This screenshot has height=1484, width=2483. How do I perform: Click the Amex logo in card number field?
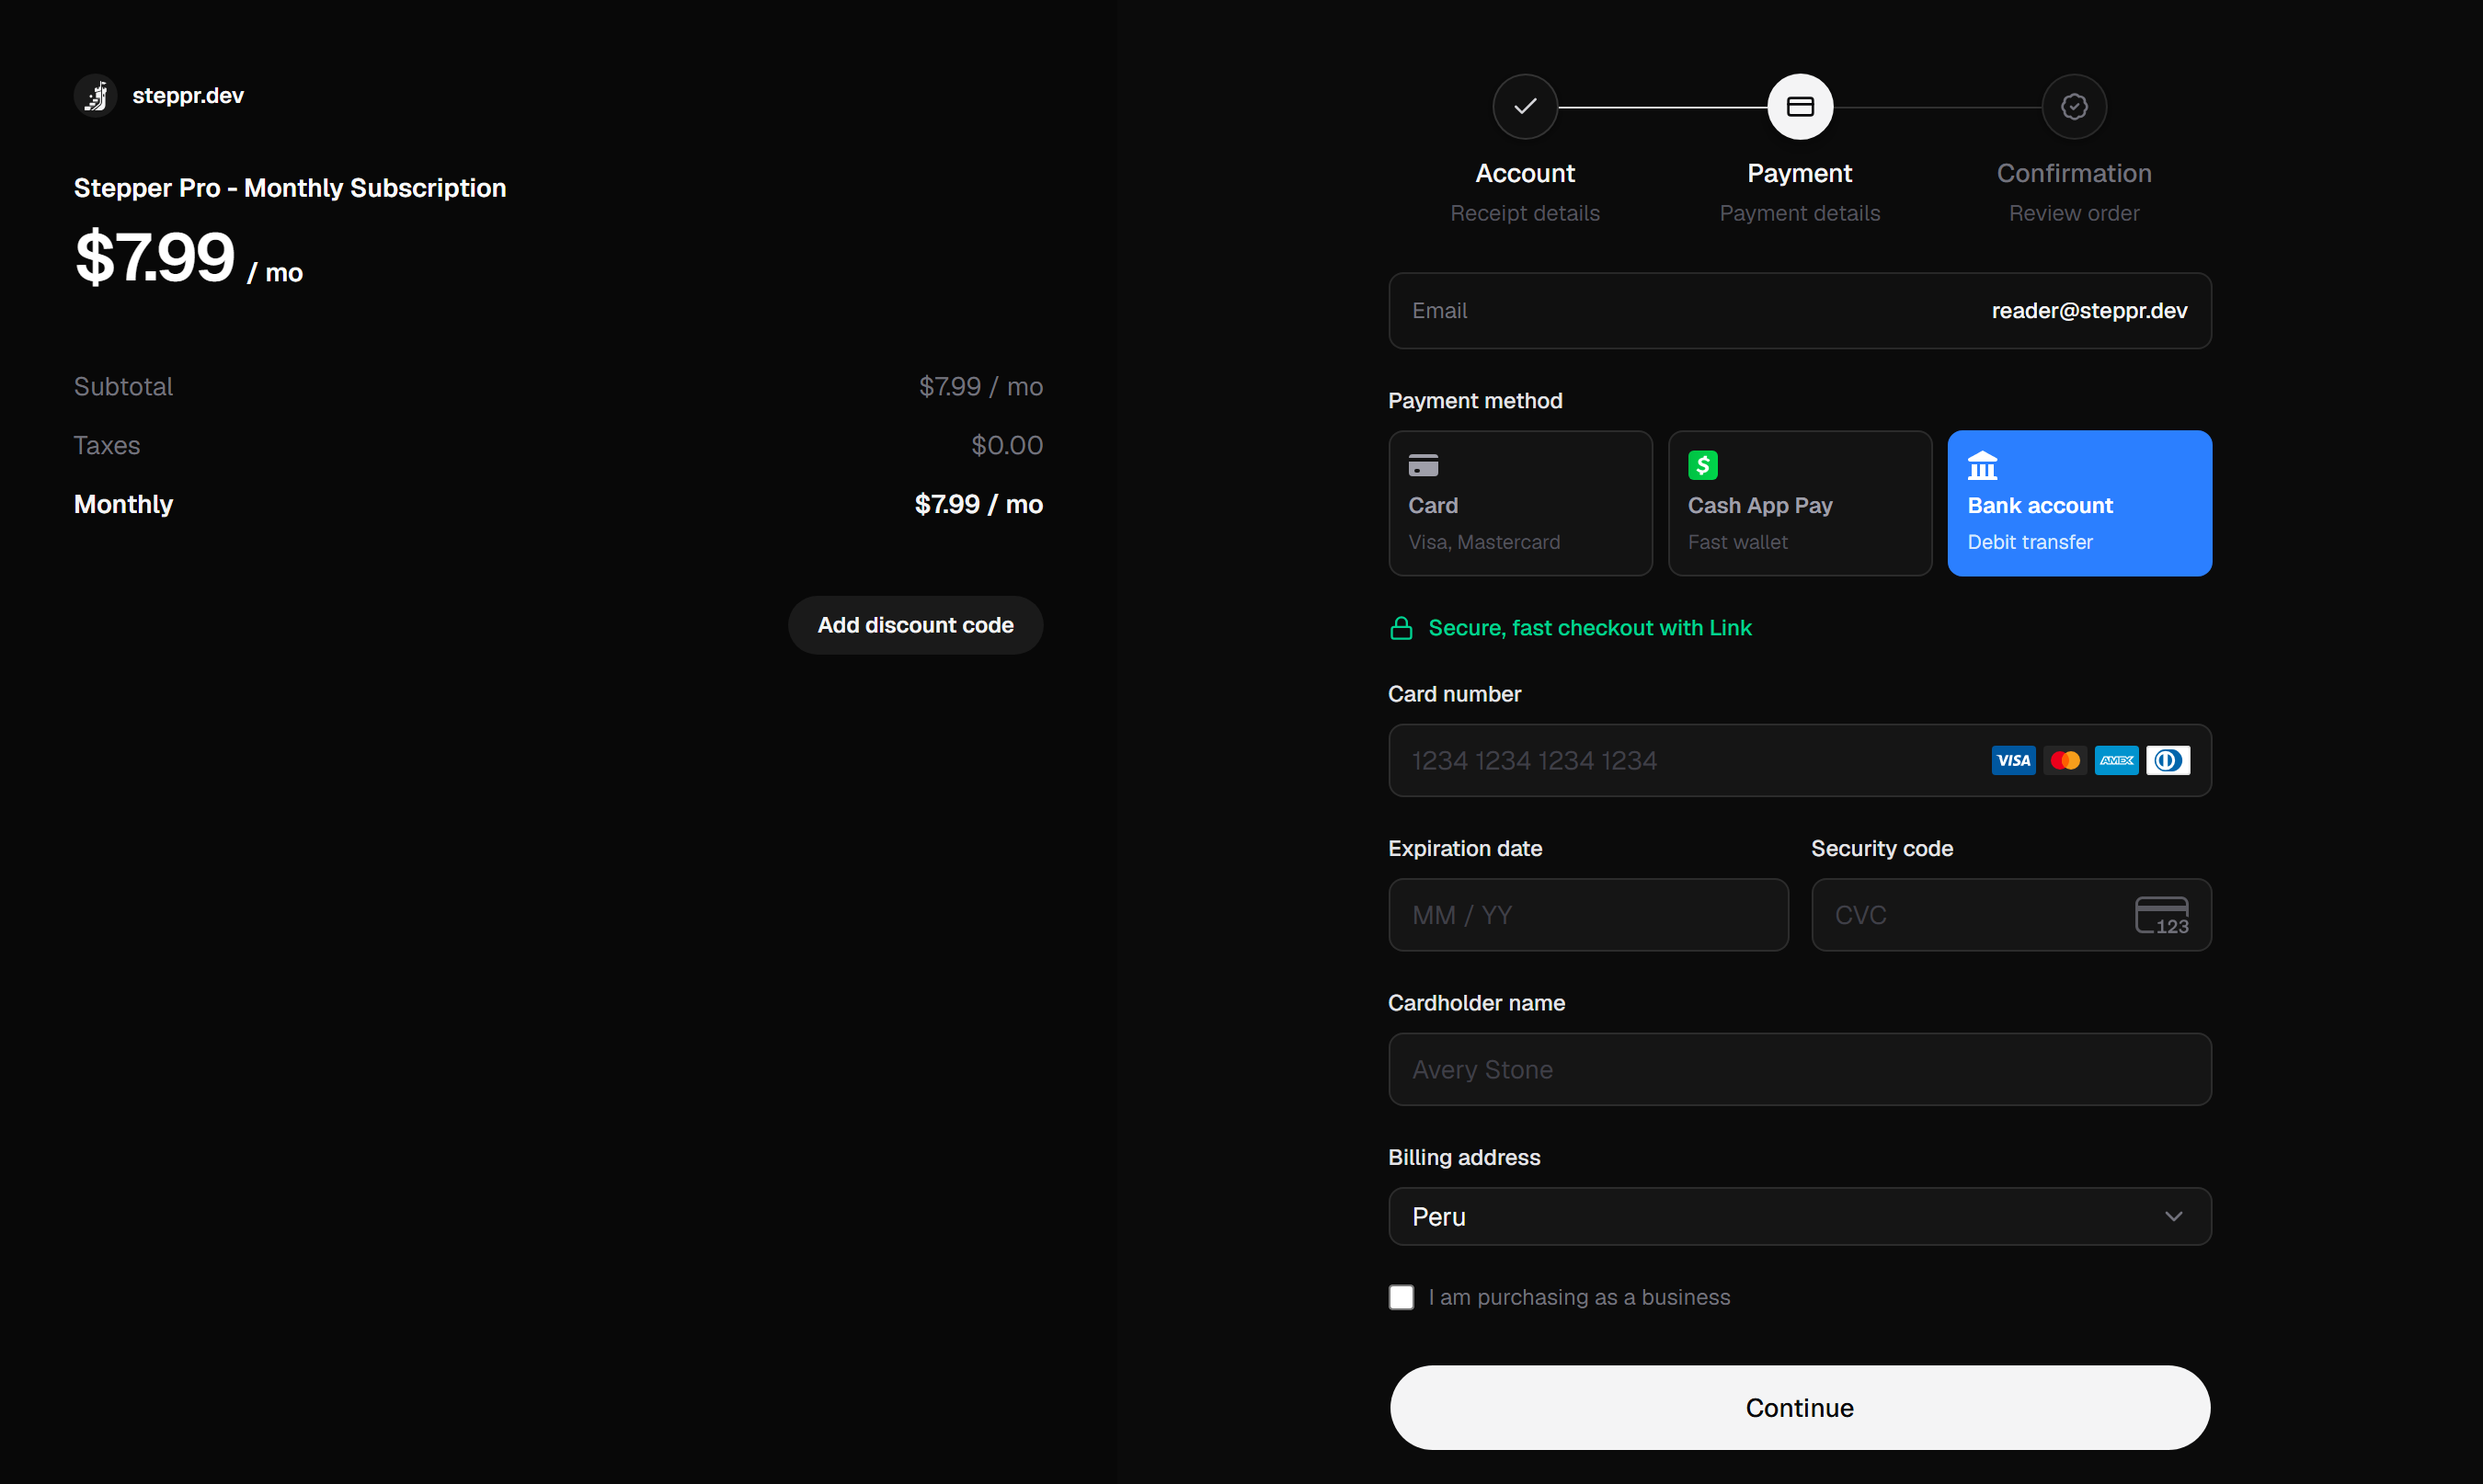click(x=2116, y=761)
